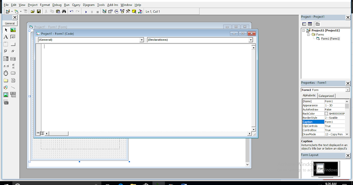353x185 pixels.
Task: Open the Object Browser via its toolbar icon
Action: coord(122,11)
